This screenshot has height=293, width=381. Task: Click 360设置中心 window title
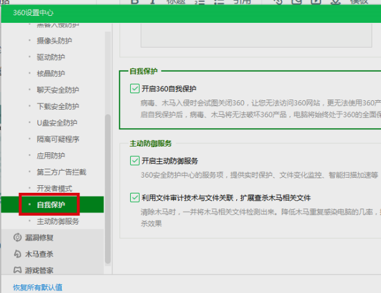tap(33, 13)
